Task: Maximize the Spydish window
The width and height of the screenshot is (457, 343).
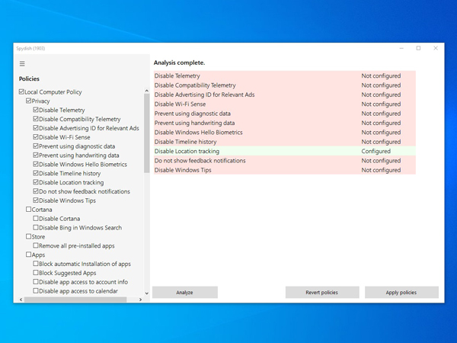Action: (418, 48)
